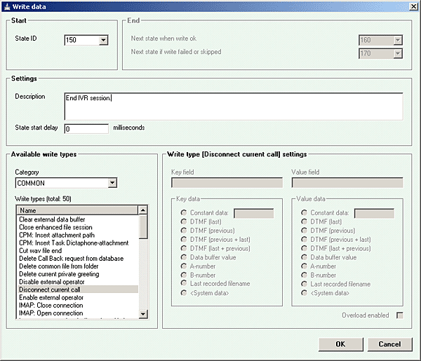The height and width of the screenshot is (361, 421).
Task: Select Value data Last recorded filename radio
Action: 304,284
